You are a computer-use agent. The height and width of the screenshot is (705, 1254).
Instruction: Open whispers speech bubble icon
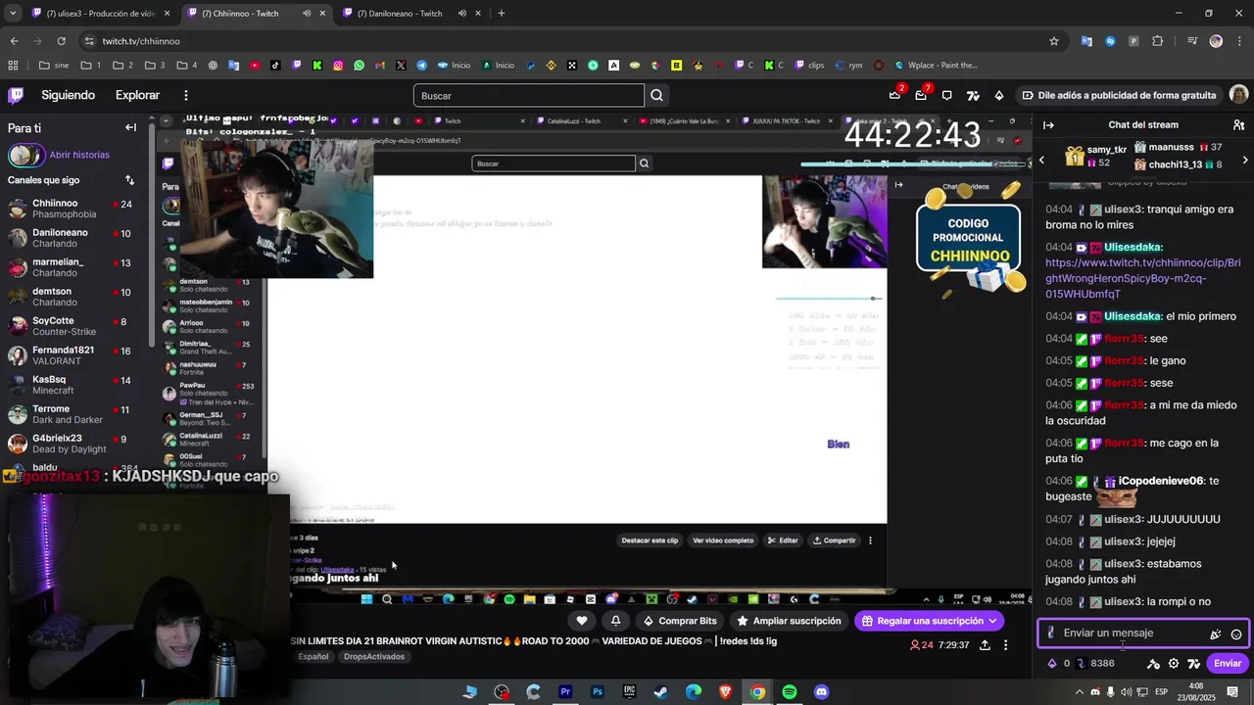[946, 95]
